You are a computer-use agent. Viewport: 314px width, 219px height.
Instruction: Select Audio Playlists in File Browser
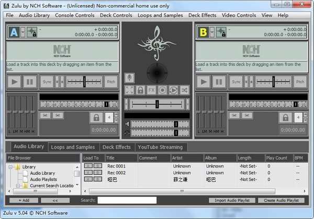43,179
